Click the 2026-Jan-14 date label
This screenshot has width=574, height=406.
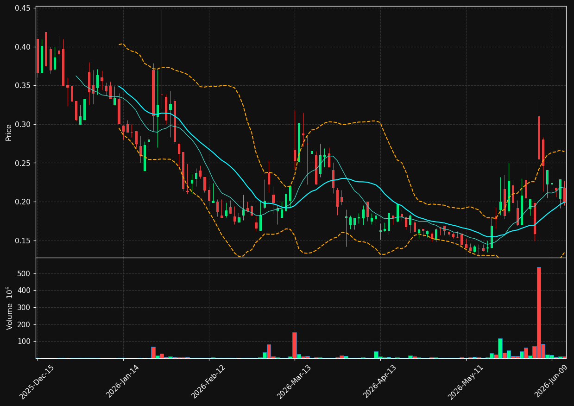point(123,381)
